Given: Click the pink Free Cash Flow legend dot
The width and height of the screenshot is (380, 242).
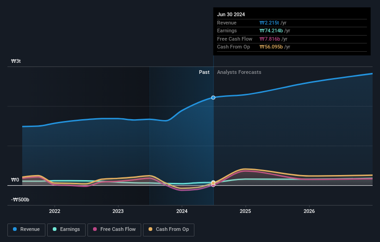Looking at the screenshot, I should coord(95,229).
